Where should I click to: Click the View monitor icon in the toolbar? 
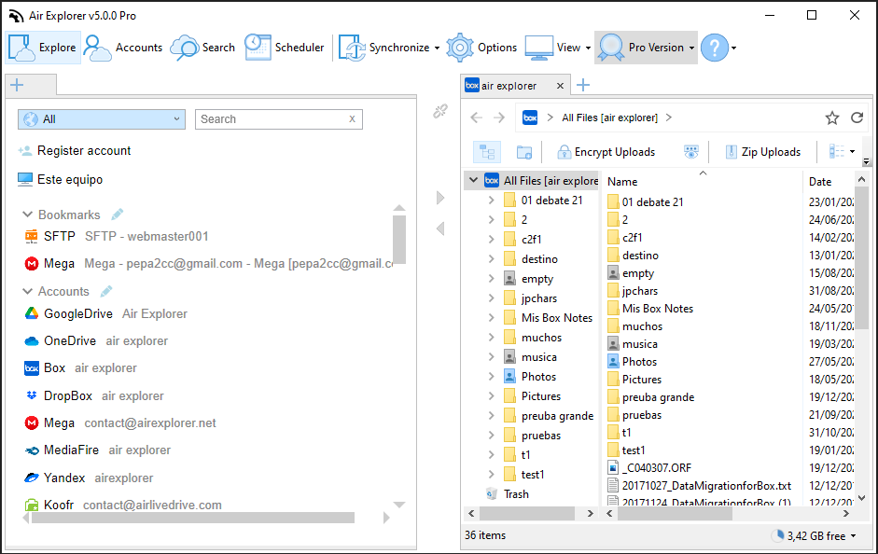pos(538,48)
